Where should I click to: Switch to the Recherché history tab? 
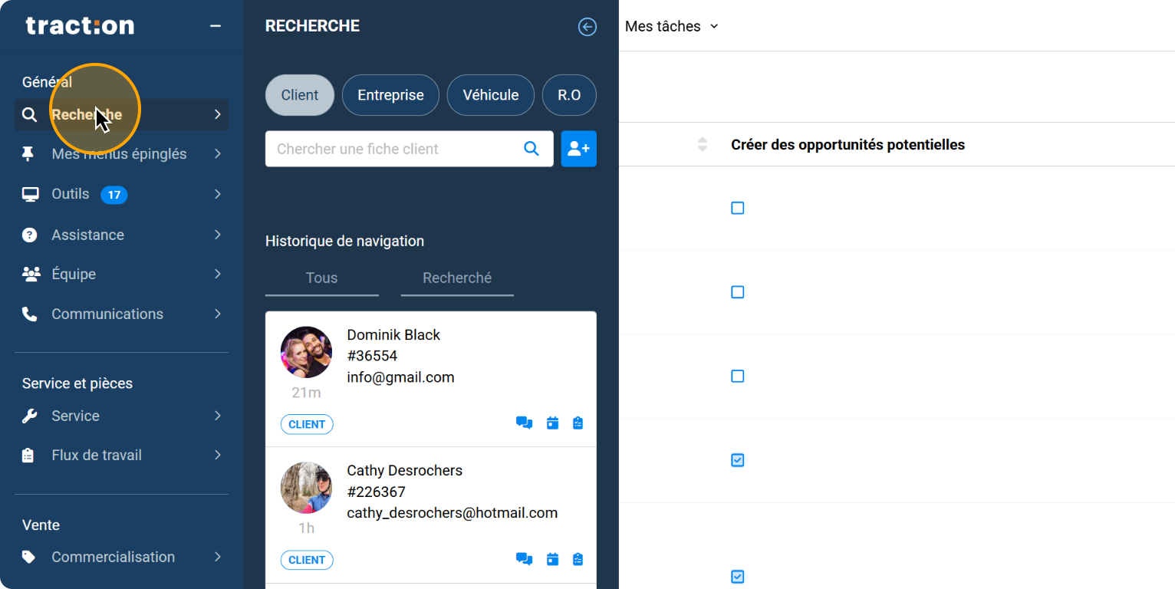[x=457, y=278]
